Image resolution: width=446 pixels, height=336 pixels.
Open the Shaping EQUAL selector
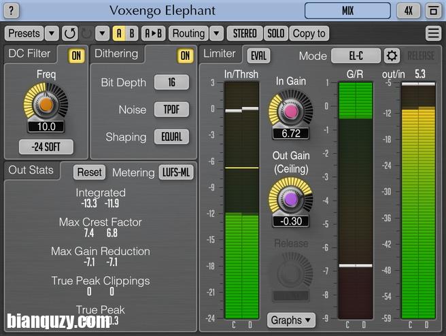tap(171, 137)
